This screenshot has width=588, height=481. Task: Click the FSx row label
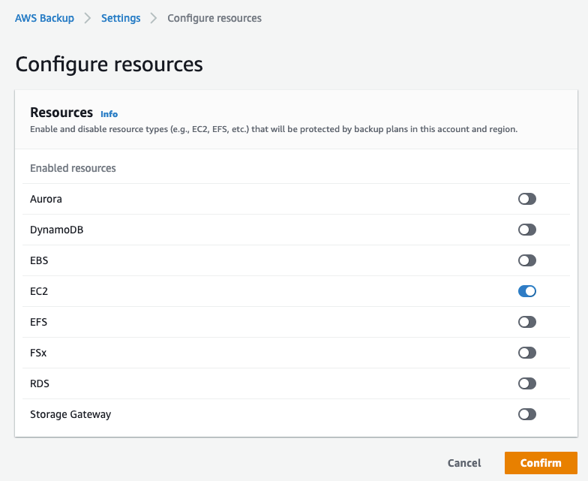click(38, 353)
